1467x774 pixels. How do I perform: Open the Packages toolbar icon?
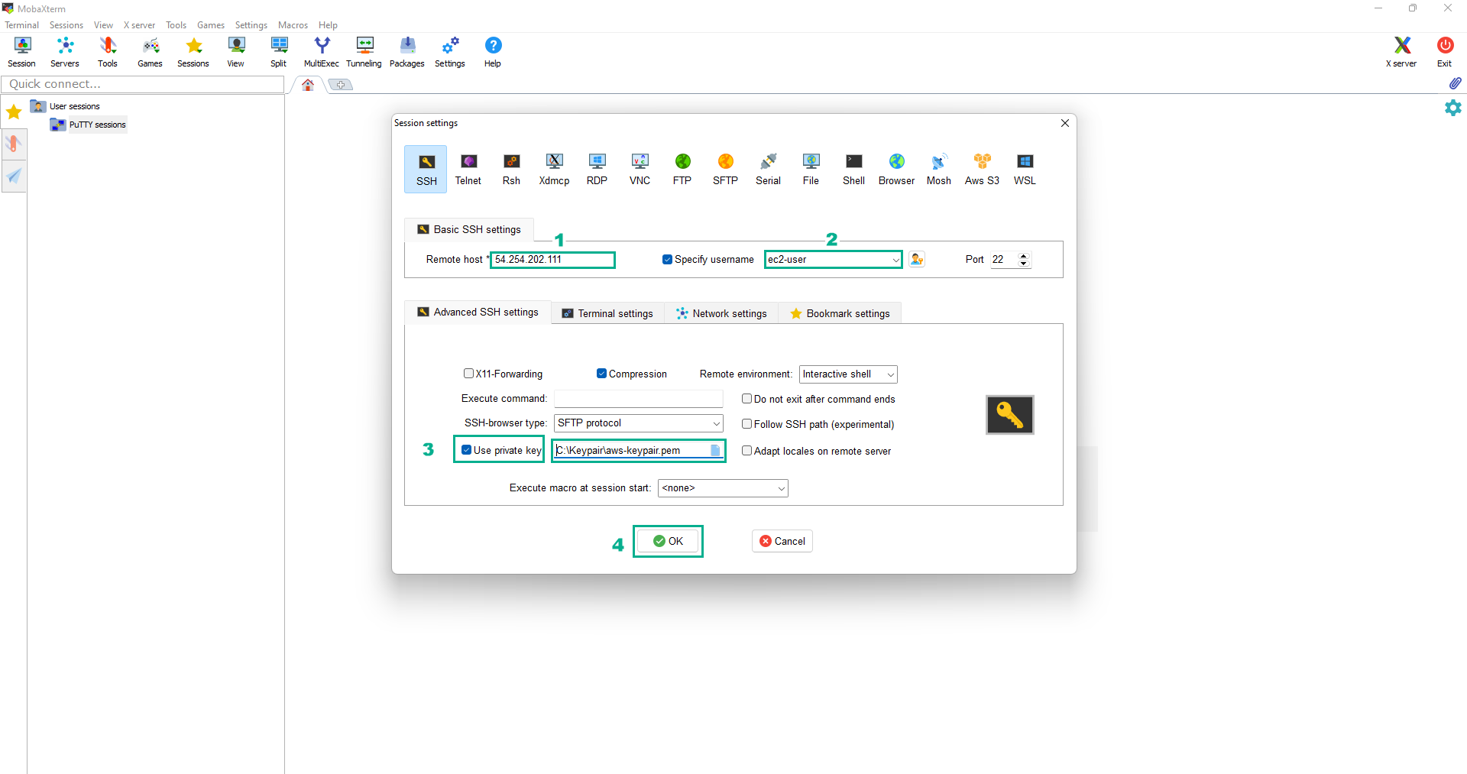407,53
